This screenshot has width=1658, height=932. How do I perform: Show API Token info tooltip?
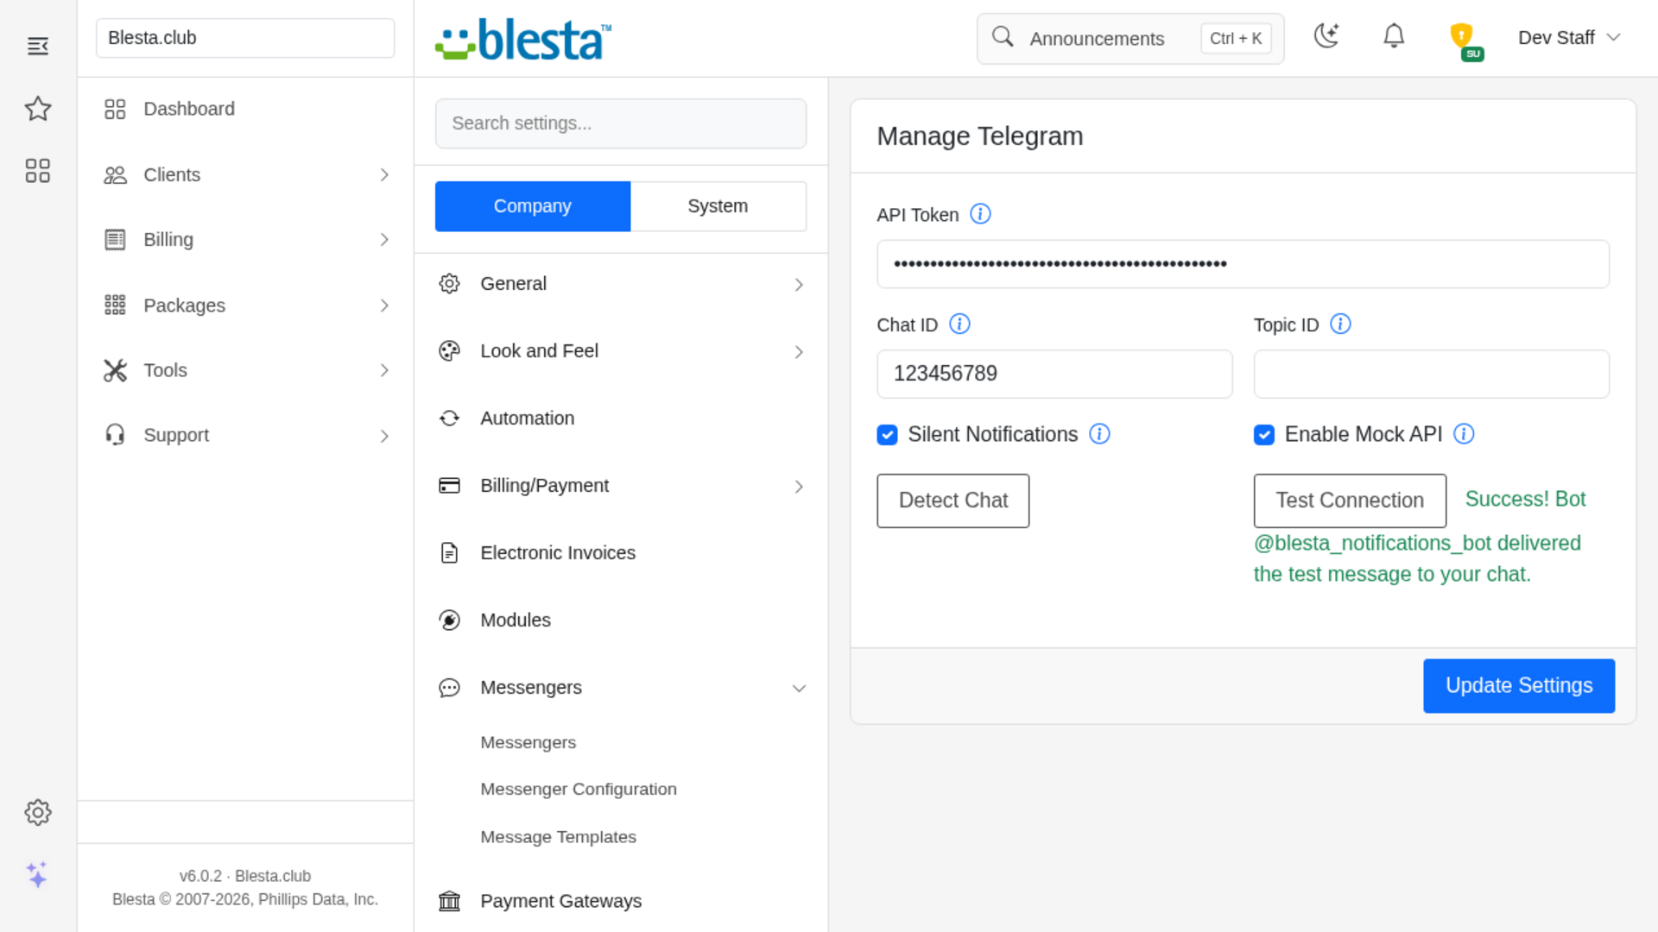point(980,214)
